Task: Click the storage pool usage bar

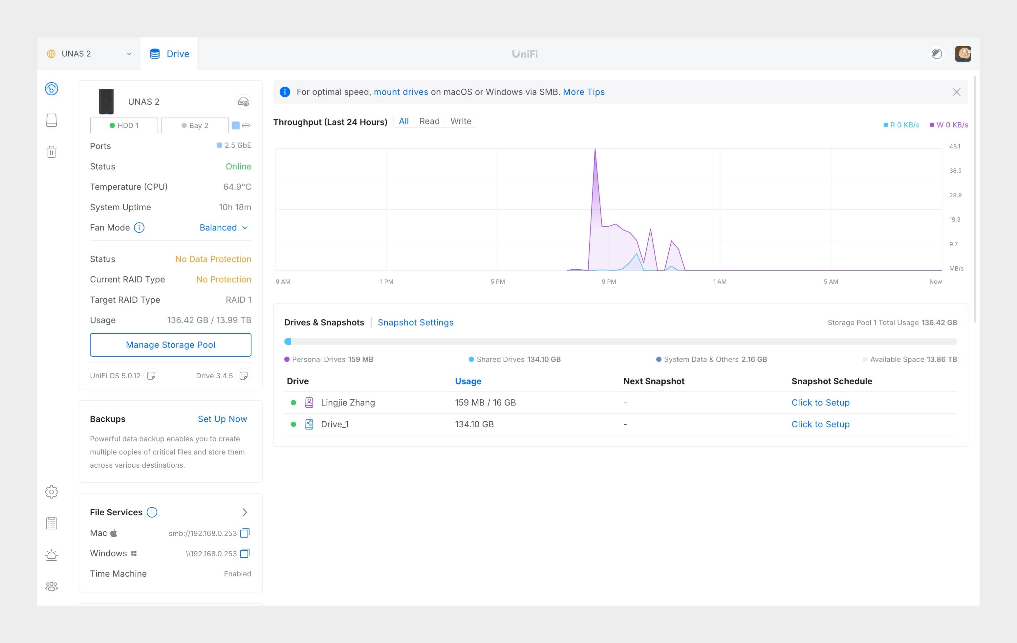Action: [620, 341]
